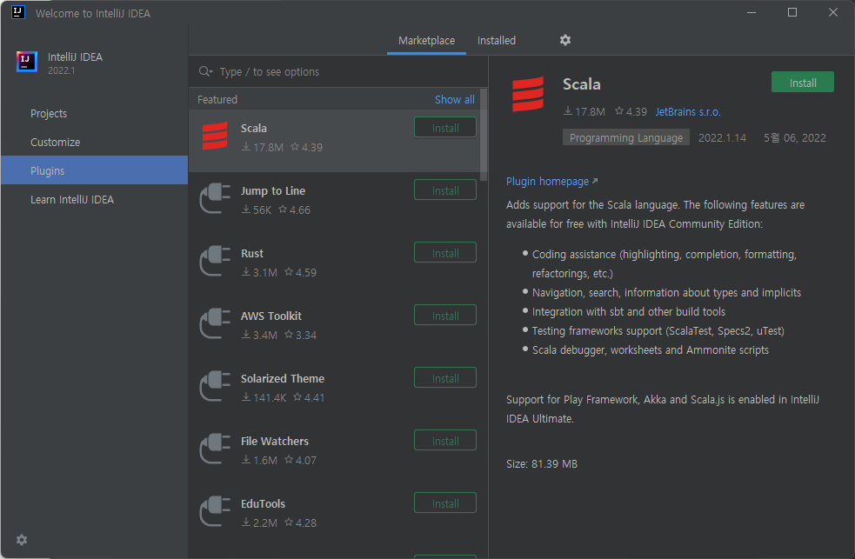
Task: Click Show all featured plugins link
Action: (x=454, y=100)
